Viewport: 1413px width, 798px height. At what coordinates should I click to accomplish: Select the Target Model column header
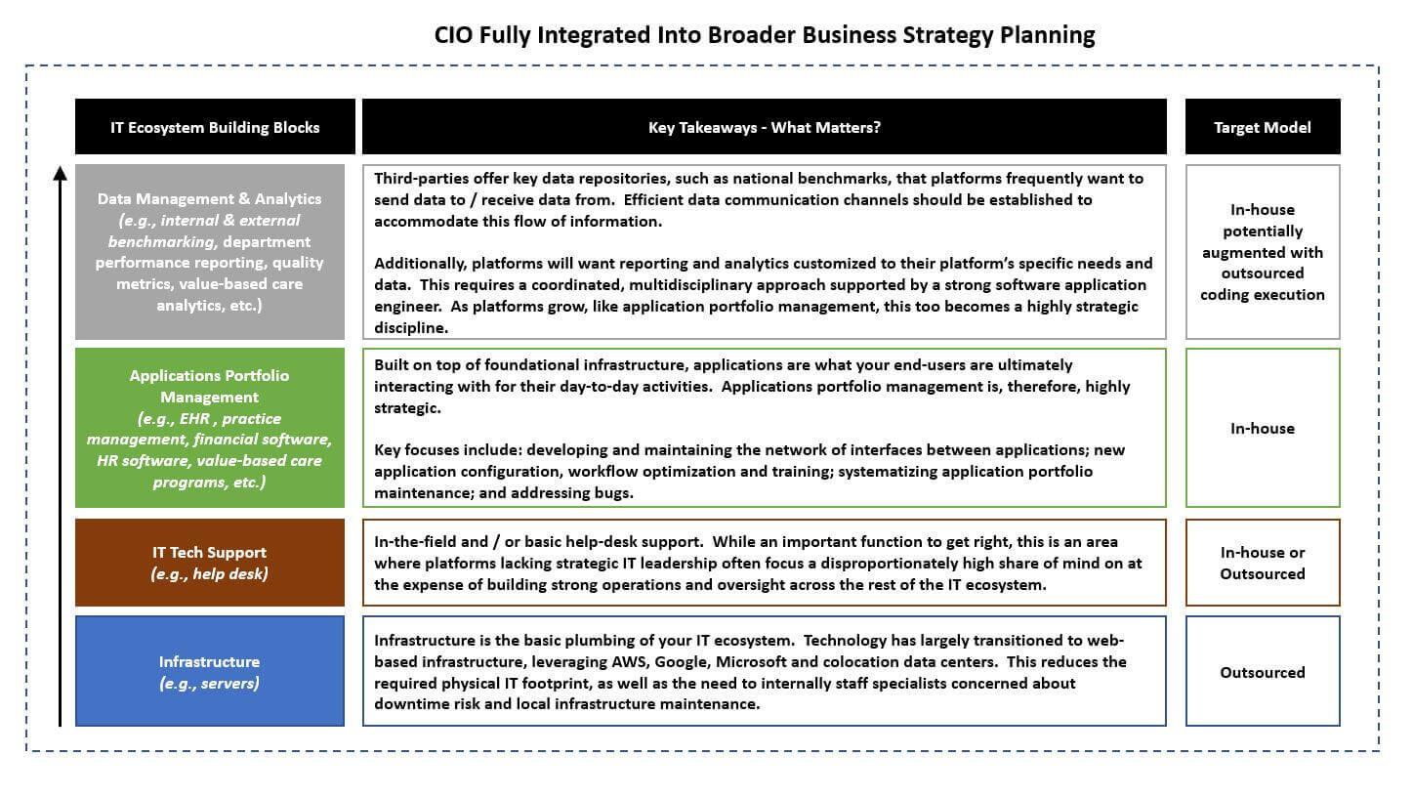(1263, 127)
